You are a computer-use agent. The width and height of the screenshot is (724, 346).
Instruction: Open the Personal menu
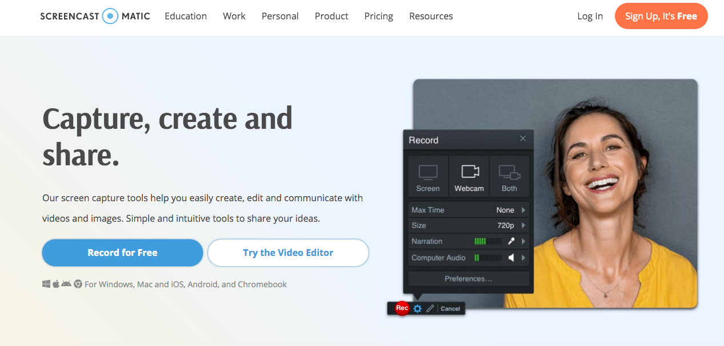point(280,16)
